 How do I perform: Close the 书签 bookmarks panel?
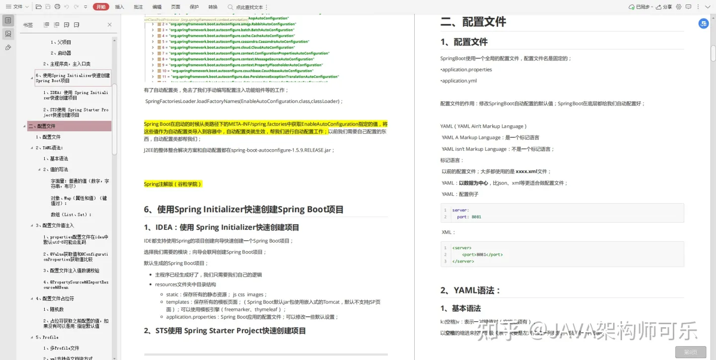109,24
